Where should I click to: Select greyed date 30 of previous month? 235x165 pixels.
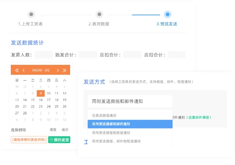tap(17, 87)
